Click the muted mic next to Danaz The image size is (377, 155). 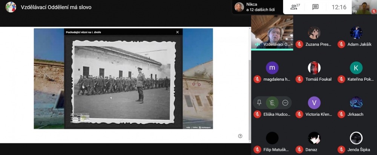[299, 149]
